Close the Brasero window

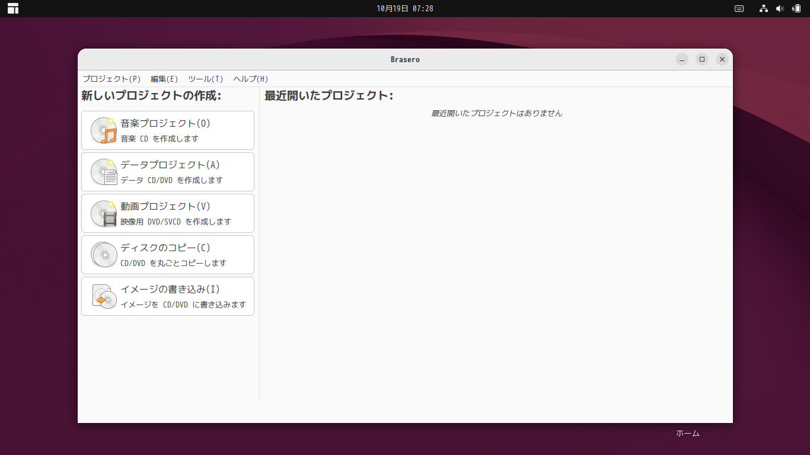click(x=722, y=59)
